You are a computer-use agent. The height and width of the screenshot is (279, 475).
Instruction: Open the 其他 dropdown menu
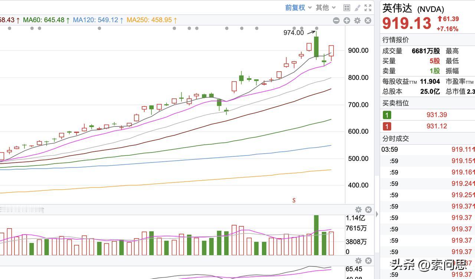326,8
